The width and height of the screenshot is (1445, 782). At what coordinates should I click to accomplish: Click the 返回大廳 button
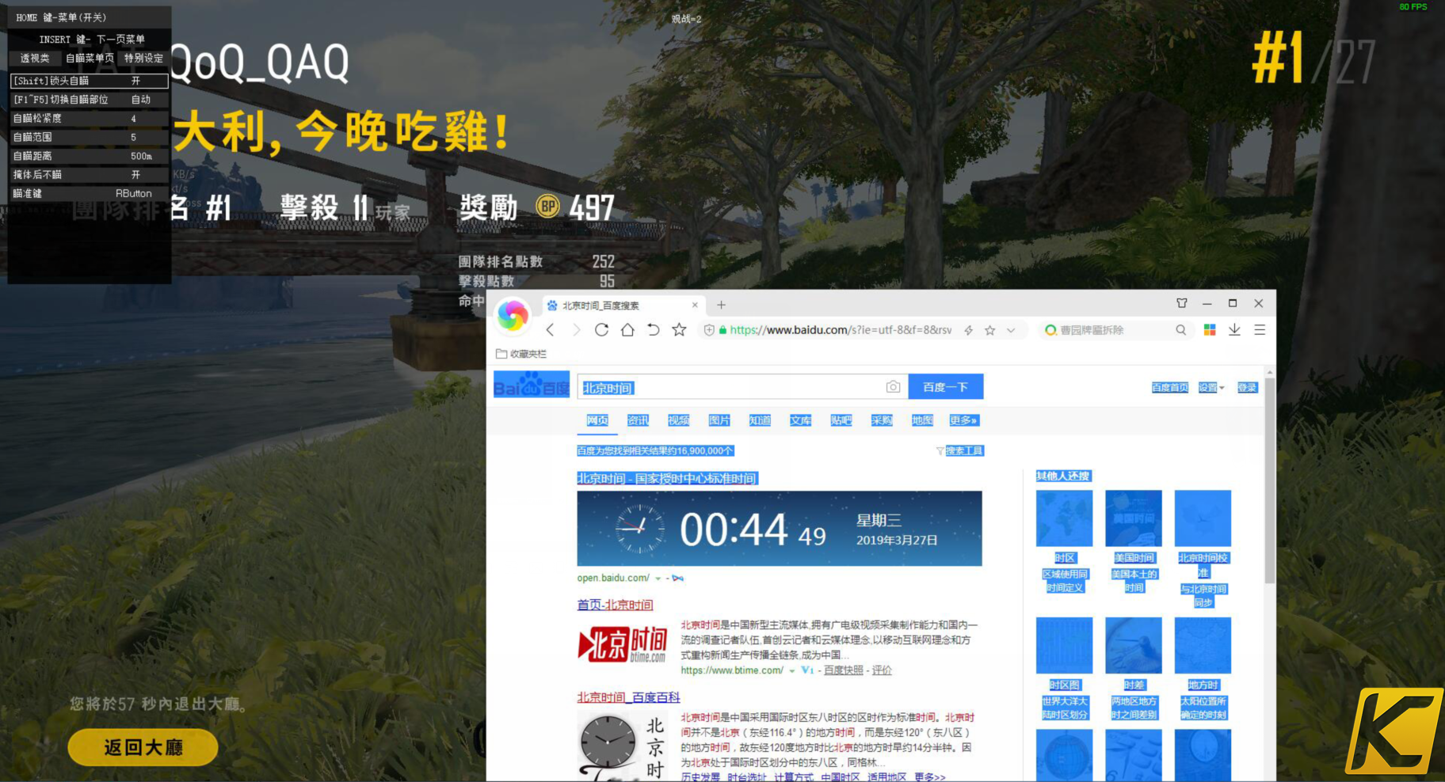coord(143,748)
